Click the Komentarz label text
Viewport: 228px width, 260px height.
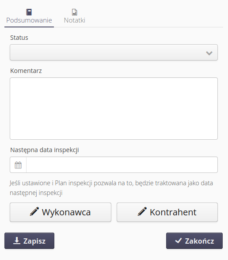click(26, 71)
